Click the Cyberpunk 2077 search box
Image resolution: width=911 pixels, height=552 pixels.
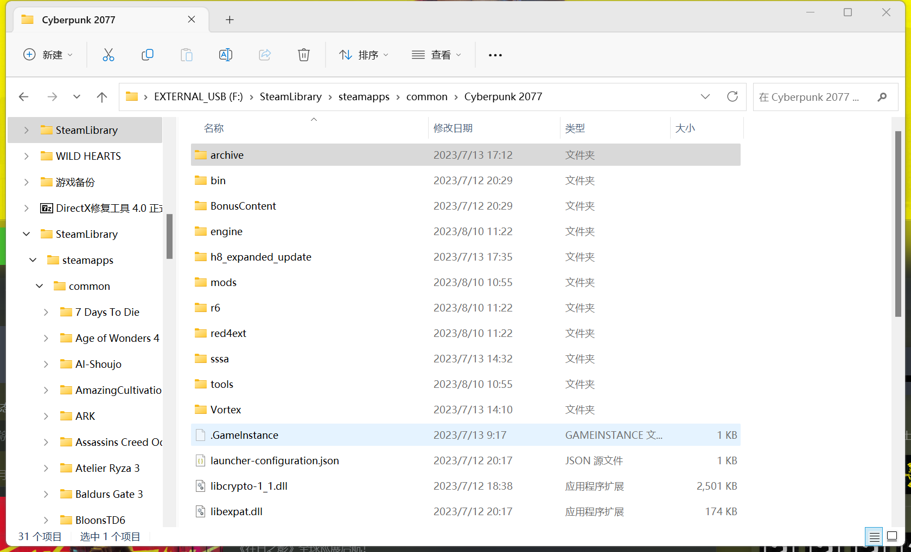coord(814,97)
